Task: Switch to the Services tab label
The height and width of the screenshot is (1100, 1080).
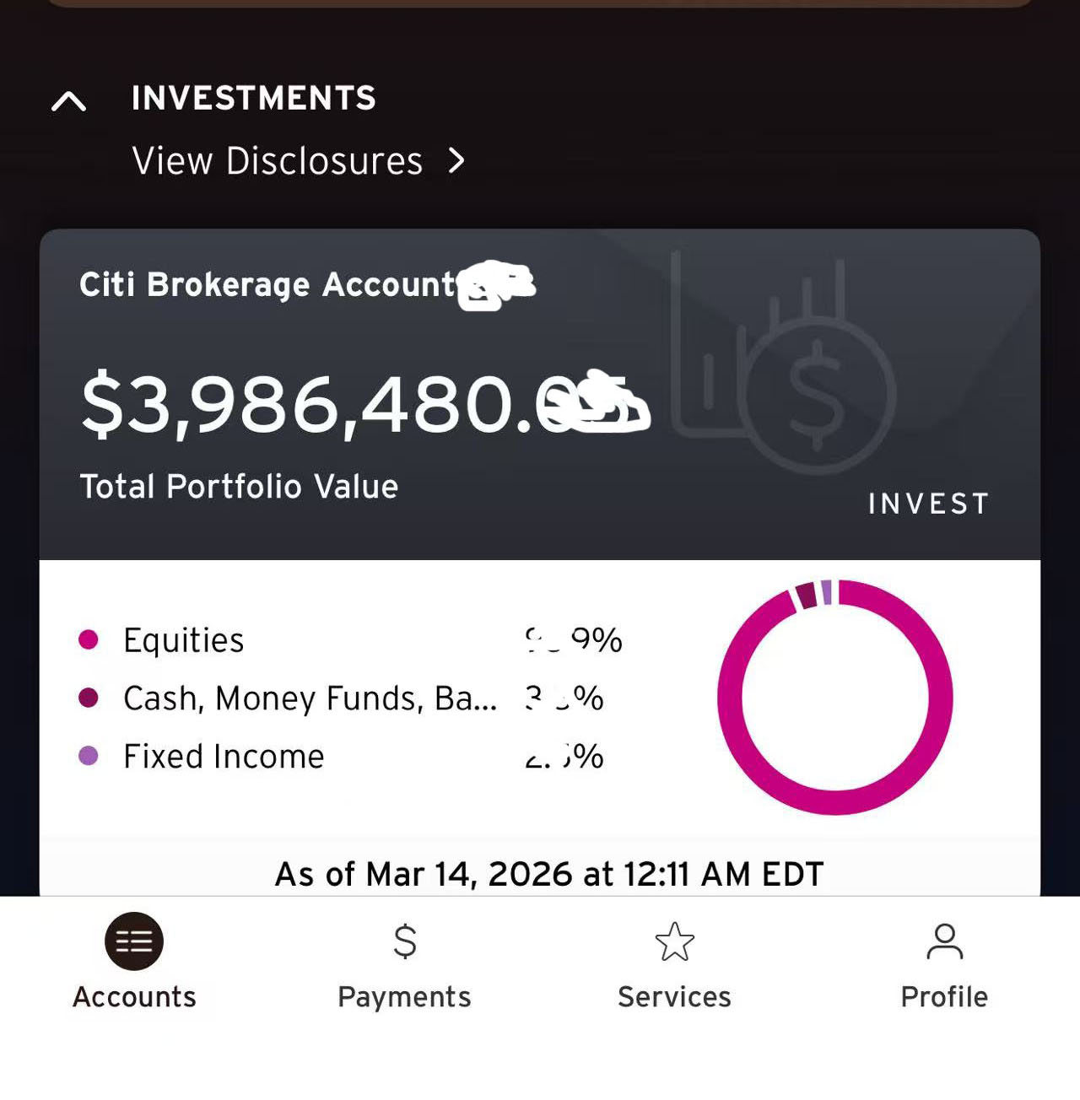Action: [674, 997]
